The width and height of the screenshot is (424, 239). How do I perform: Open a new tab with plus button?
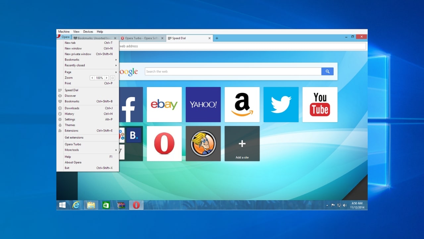tap(217, 38)
